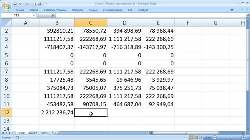This screenshot has height=140, width=250.
Task: Click cell D11 with 464 687,04
Action: tap(125, 104)
